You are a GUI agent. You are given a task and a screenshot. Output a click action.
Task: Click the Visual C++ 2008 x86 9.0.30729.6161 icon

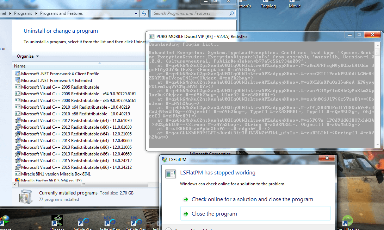click(17, 100)
